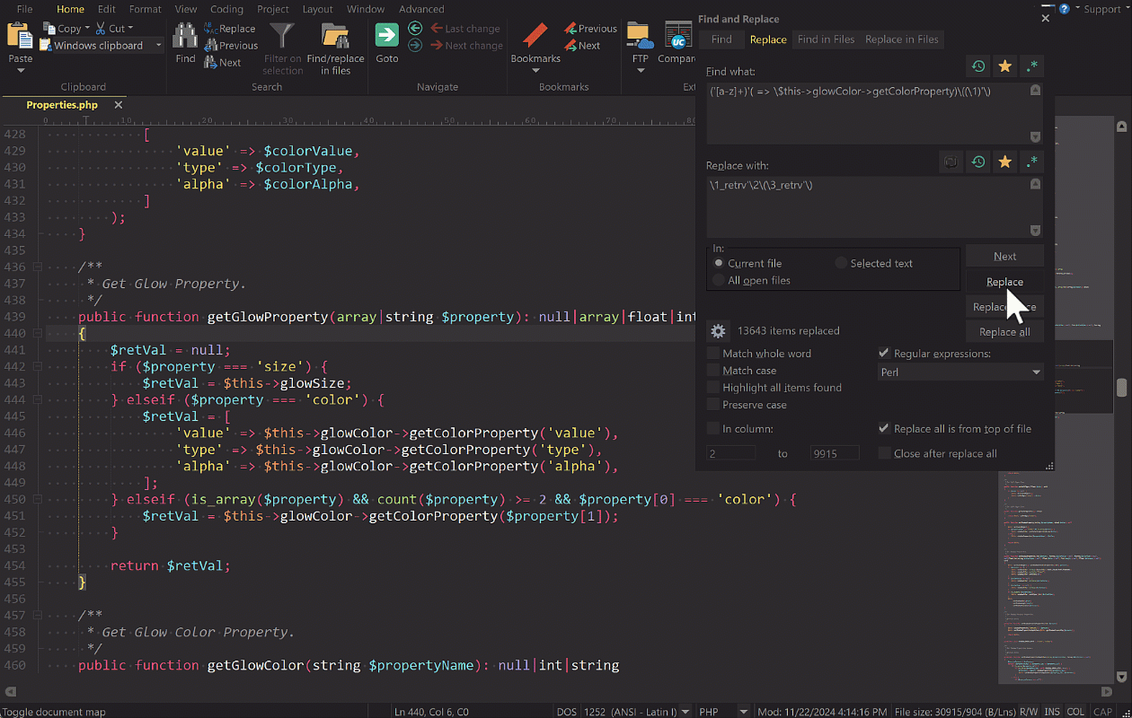
Task: Click the Next button in the dialog
Action: (x=1004, y=257)
